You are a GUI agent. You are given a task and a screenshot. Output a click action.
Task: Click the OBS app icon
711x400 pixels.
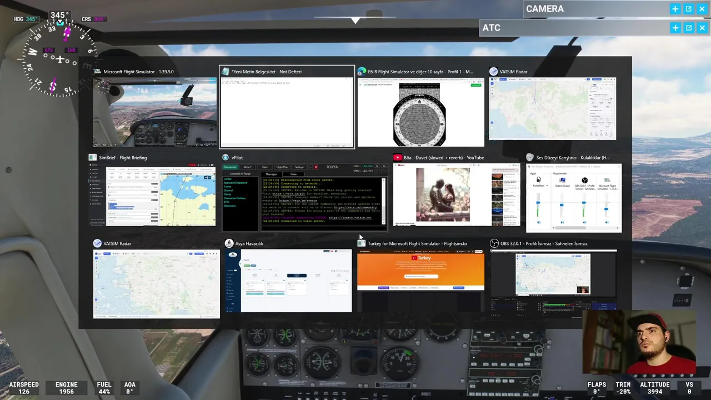(494, 243)
